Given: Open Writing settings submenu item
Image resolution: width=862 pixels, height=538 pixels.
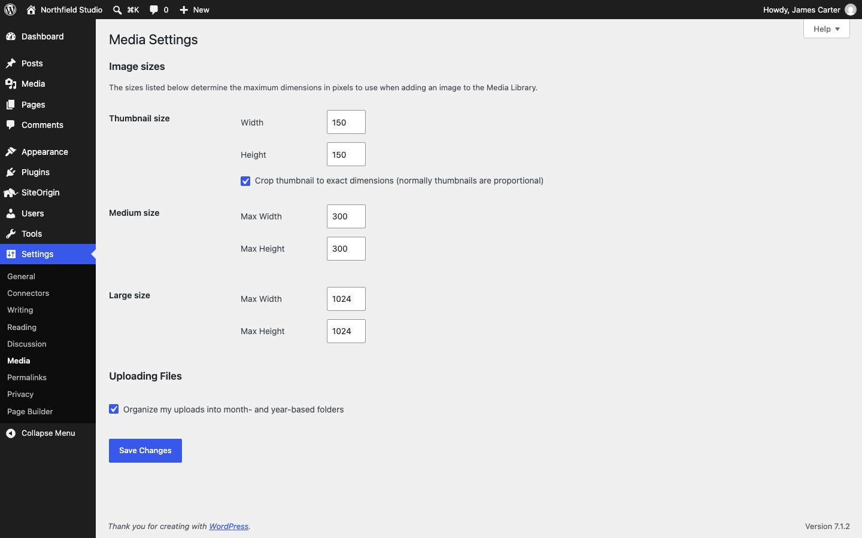Looking at the screenshot, I should tap(20, 310).
